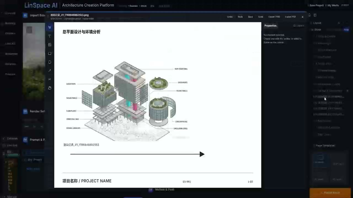Select the Arrow drawing tool
Image resolution: width=353 pixels, height=198 pixels.
[50, 71]
